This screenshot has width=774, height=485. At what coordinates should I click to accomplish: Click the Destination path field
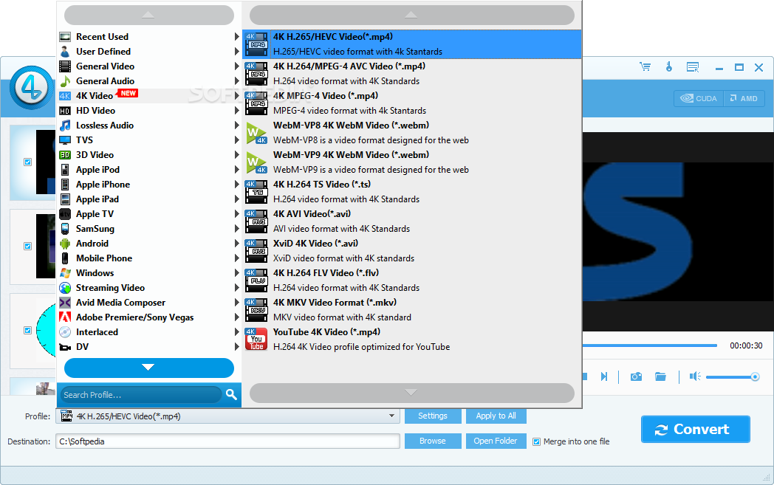coord(227,441)
